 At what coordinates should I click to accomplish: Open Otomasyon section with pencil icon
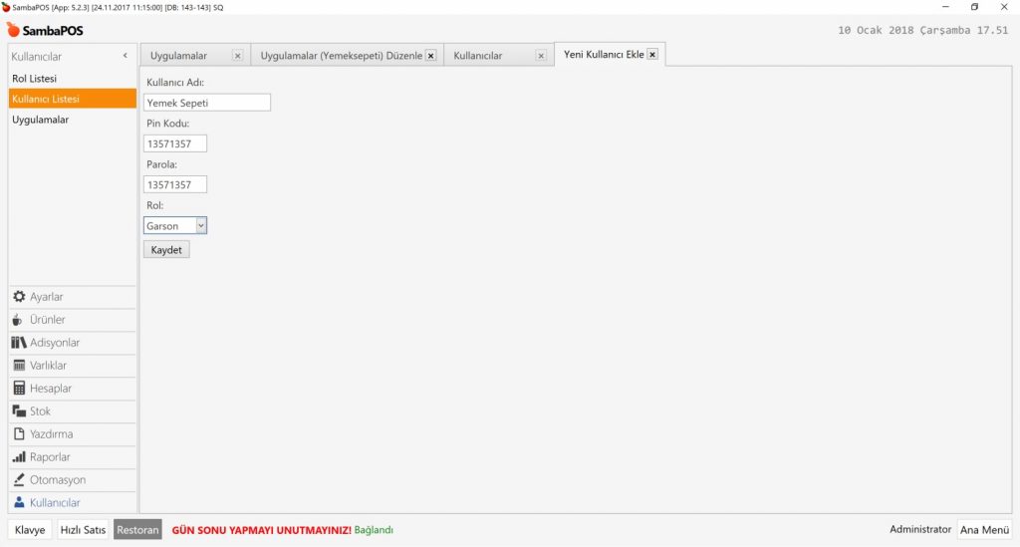[57, 480]
